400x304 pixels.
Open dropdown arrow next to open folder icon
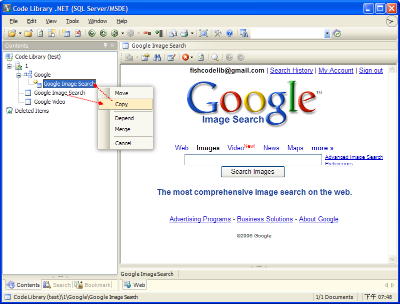point(20,34)
